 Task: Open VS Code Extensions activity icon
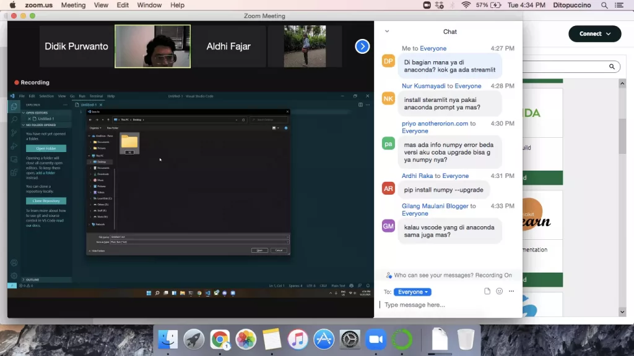[x=14, y=173]
